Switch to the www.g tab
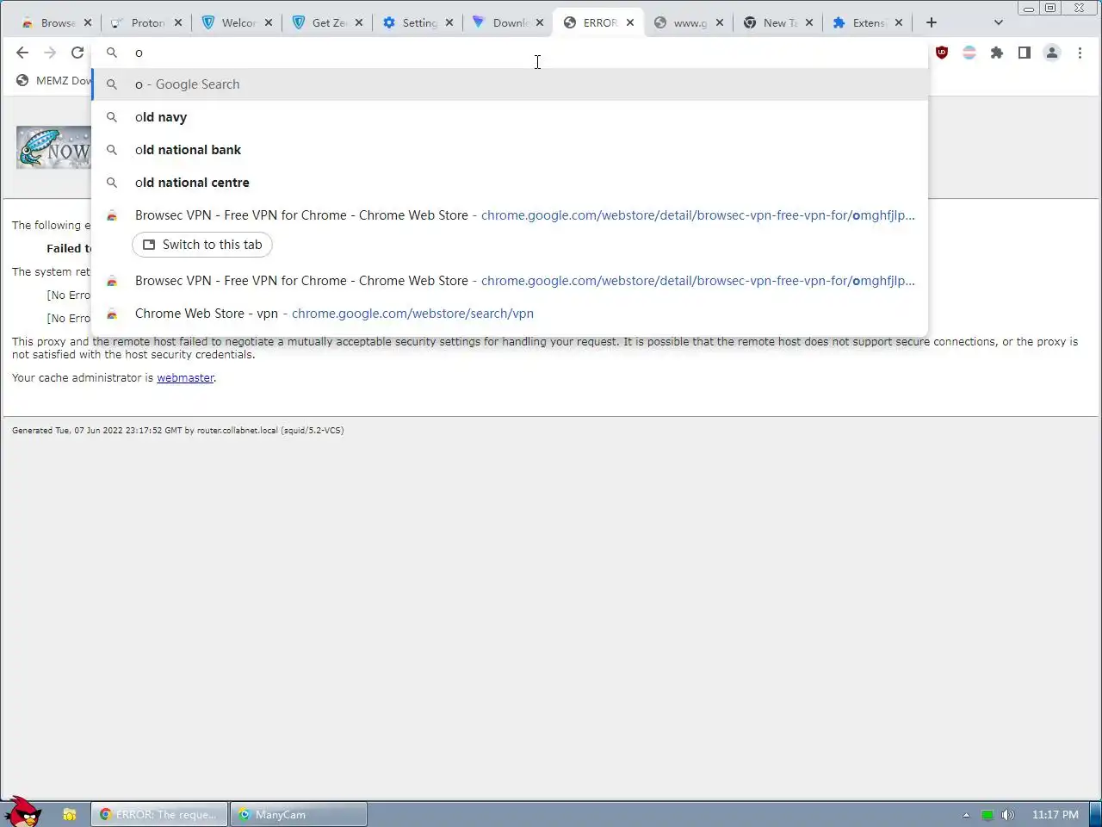This screenshot has width=1102, height=827. tap(682, 22)
